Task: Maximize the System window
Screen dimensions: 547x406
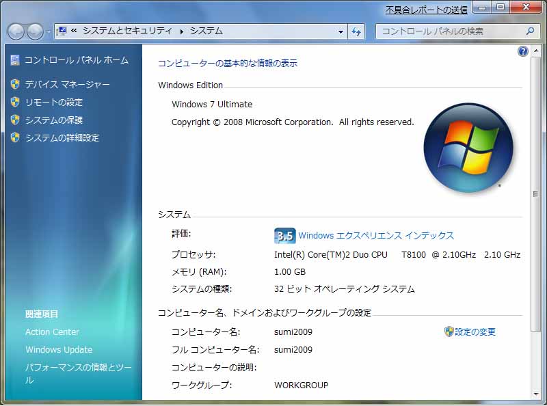Action: (501, 8)
